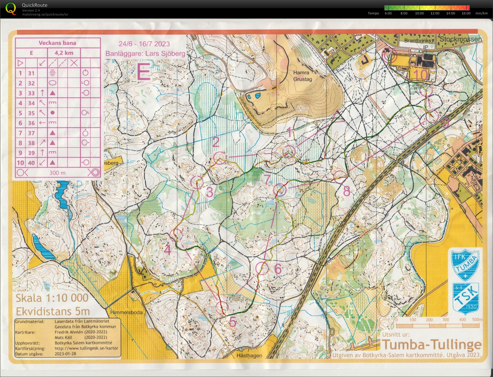Click the '2023-01-28' issue date
493x377 pixels.
[65, 354]
